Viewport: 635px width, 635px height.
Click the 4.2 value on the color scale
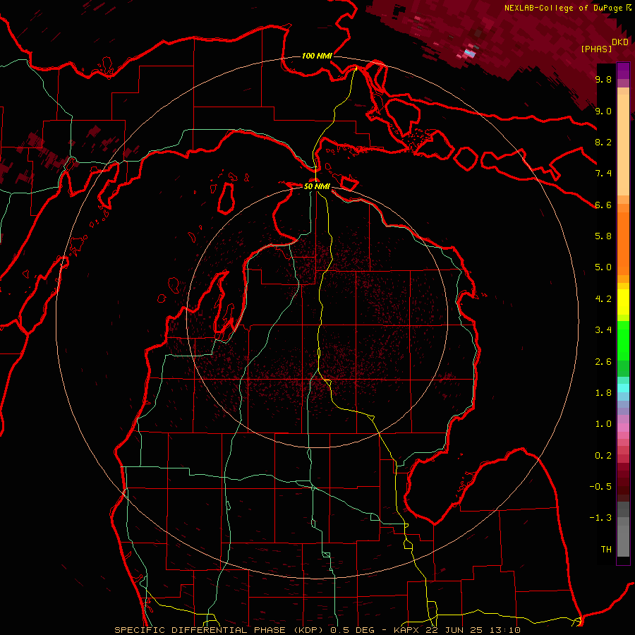pos(603,299)
